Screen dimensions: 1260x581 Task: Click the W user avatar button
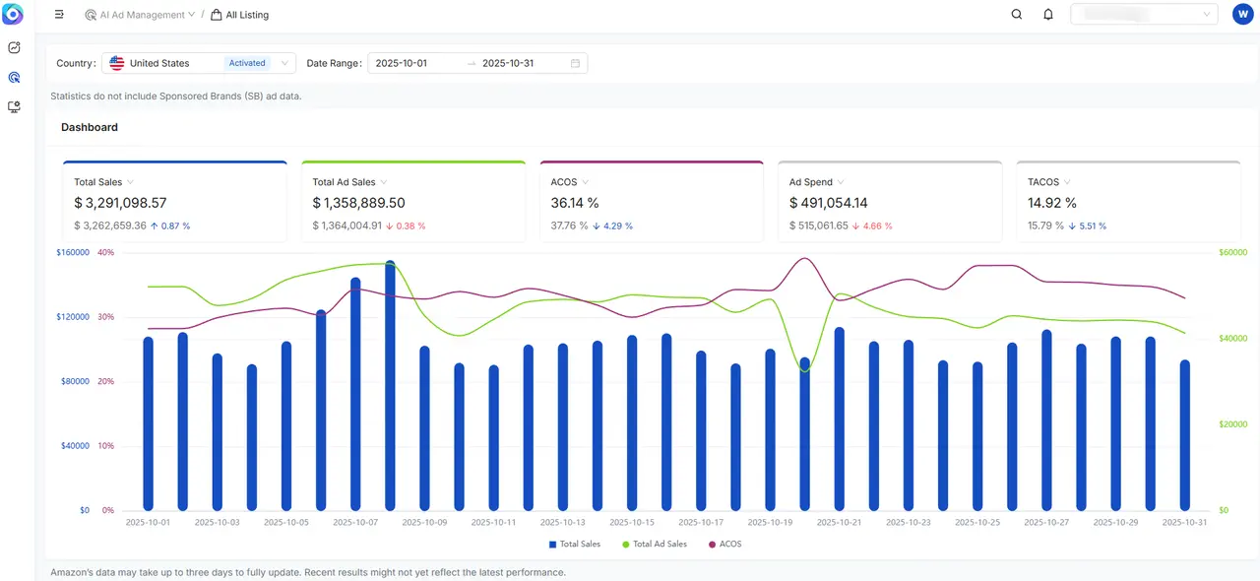[x=1241, y=15]
